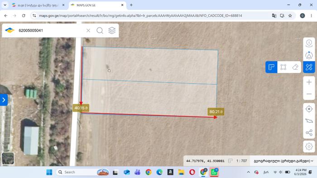
Task: Select the area measurement tool
Action: point(283,67)
